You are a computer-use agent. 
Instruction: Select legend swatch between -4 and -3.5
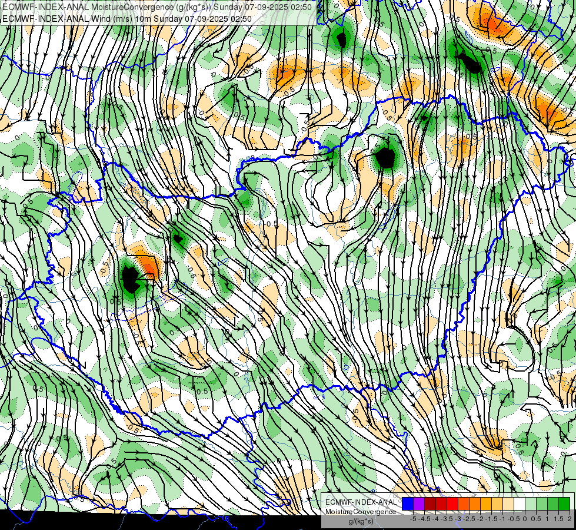coord(441,504)
